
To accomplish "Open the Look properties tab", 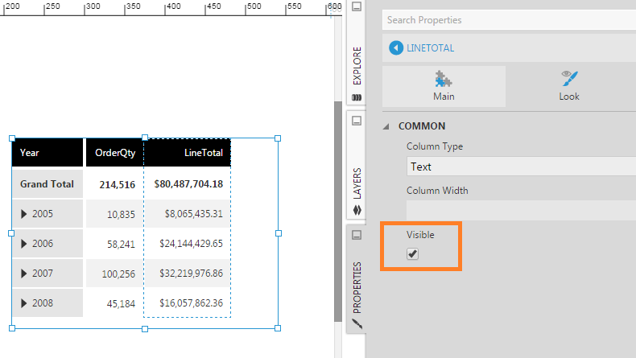I will [x=569, y=86].
